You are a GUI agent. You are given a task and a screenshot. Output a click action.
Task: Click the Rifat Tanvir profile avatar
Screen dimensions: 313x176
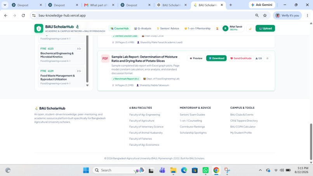225,29
